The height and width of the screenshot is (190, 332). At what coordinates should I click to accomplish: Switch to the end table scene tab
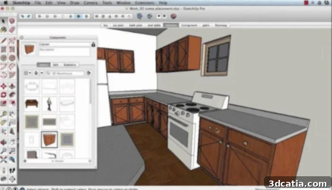pos(154,25)
